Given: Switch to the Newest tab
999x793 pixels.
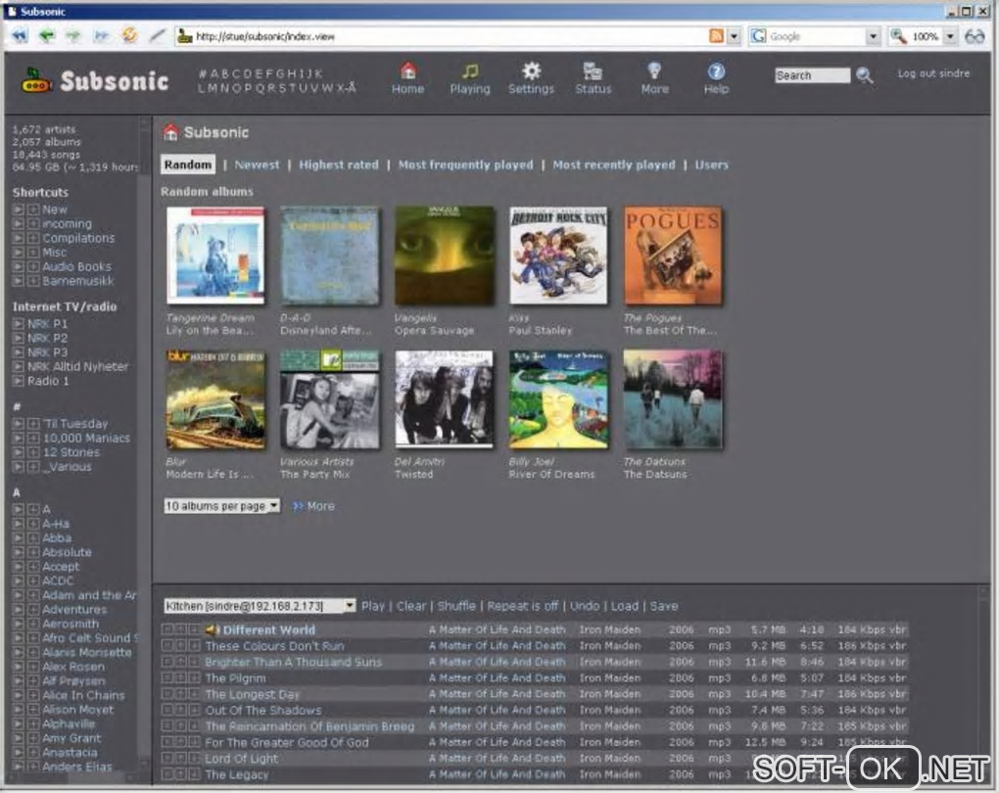Looking at the screenshot, I should 257,165.
